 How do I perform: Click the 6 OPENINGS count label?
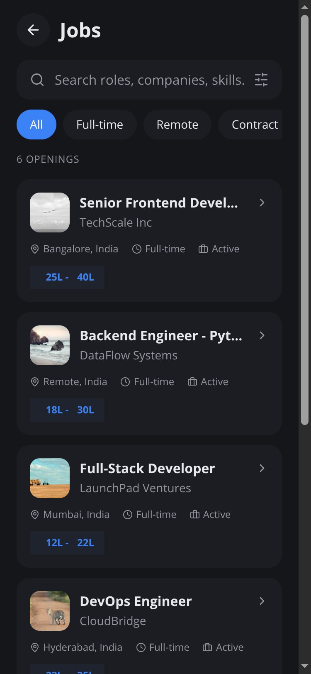point(48,159)
